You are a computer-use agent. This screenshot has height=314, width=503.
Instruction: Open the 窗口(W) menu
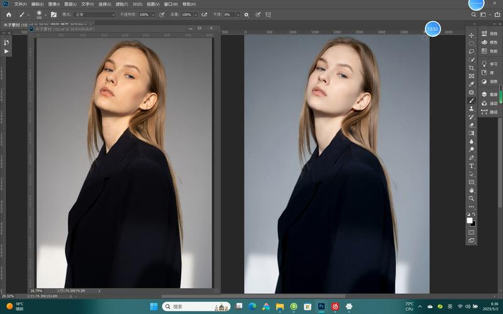(x=170, y=4)
